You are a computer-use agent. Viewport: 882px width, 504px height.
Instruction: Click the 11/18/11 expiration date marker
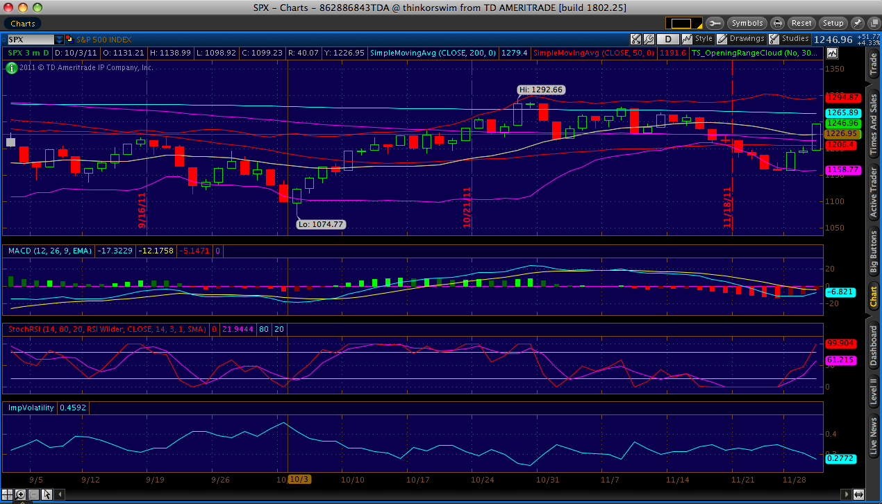pyautogui.click(x=728, y=208)
